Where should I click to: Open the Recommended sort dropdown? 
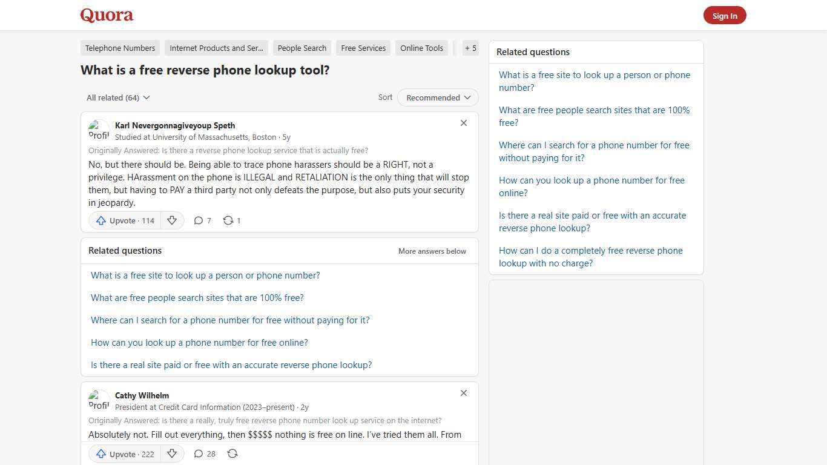click(x=437, y=97)
